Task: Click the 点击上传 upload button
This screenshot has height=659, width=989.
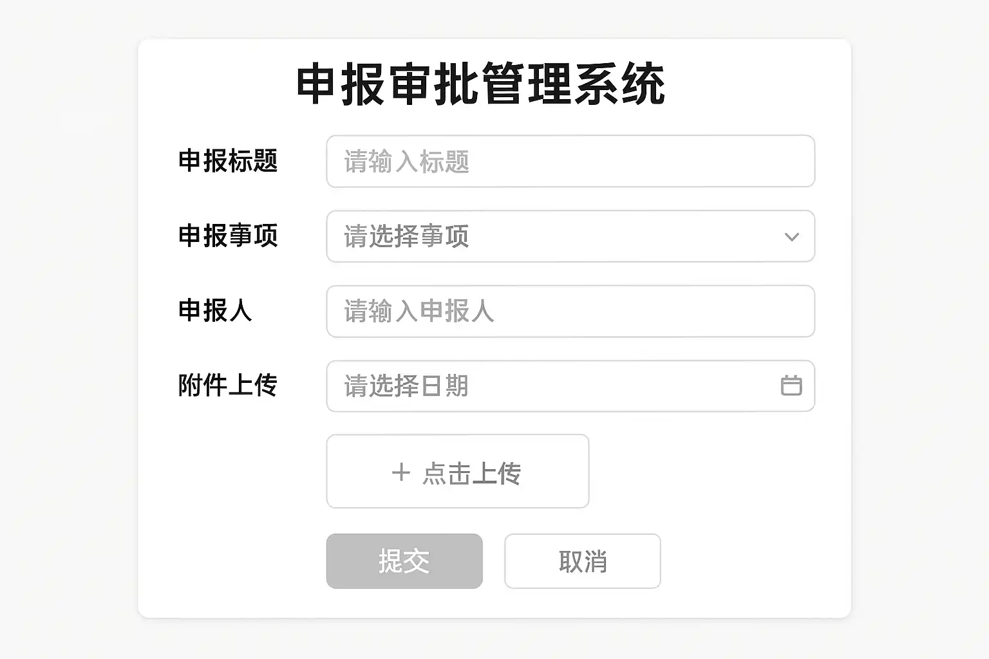Action: [x=457, y=472]
